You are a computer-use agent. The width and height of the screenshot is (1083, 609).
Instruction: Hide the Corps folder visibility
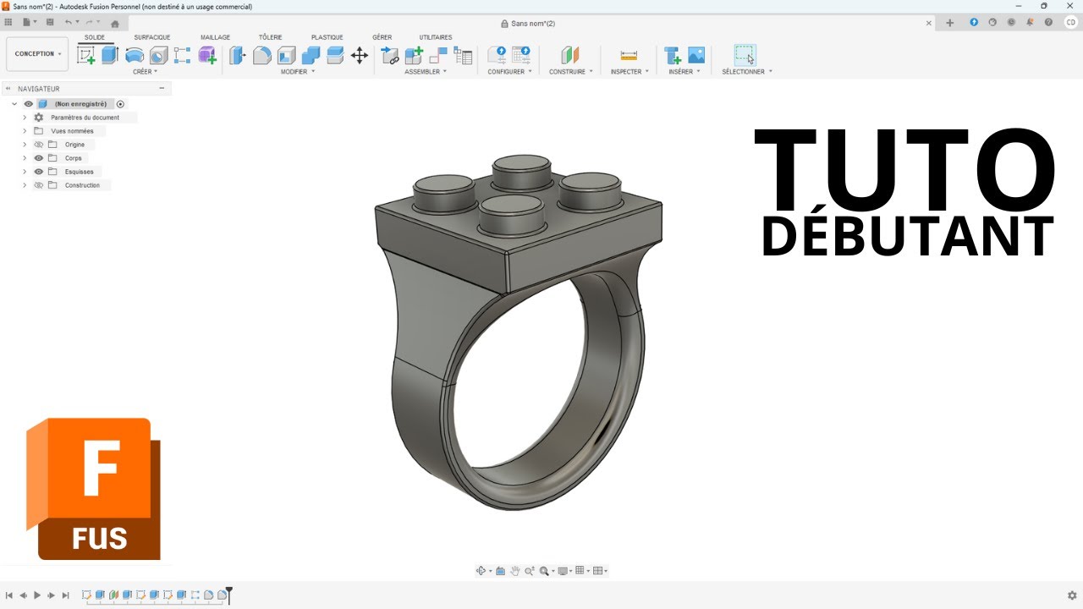[x=39, y=158]
